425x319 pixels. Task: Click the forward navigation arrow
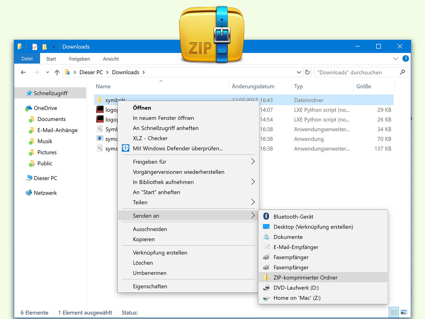(36, 72)
